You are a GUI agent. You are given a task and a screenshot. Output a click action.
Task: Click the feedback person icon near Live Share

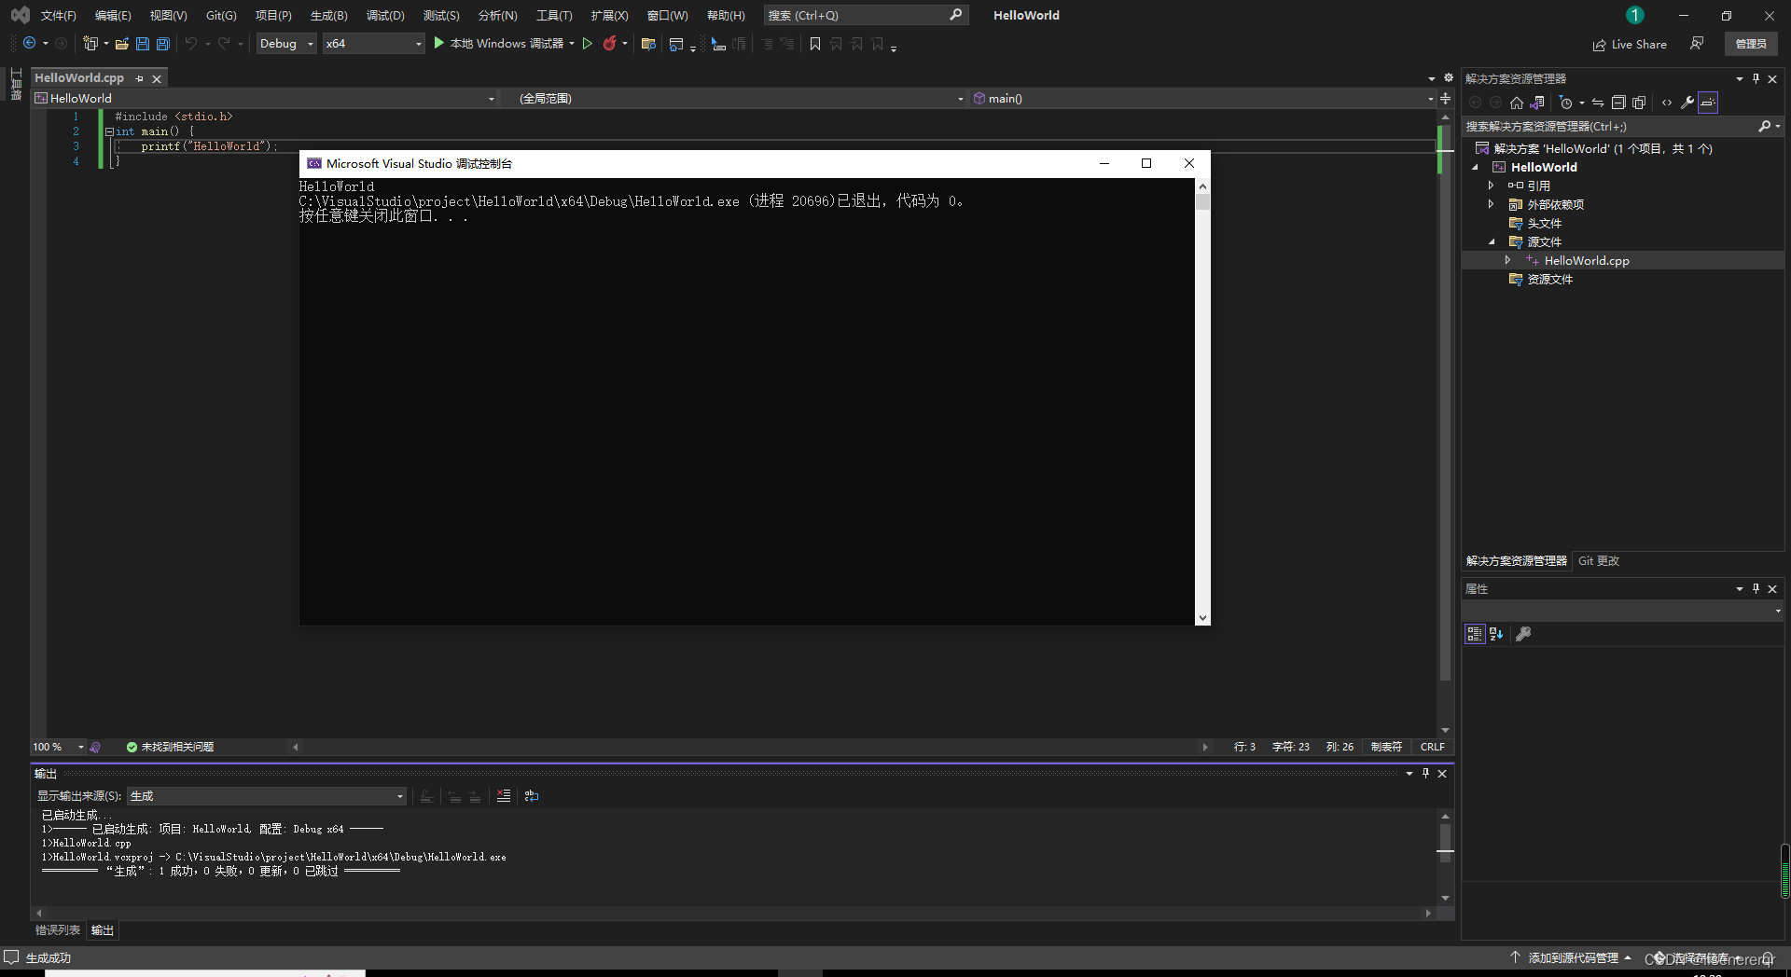point(1697,44)
